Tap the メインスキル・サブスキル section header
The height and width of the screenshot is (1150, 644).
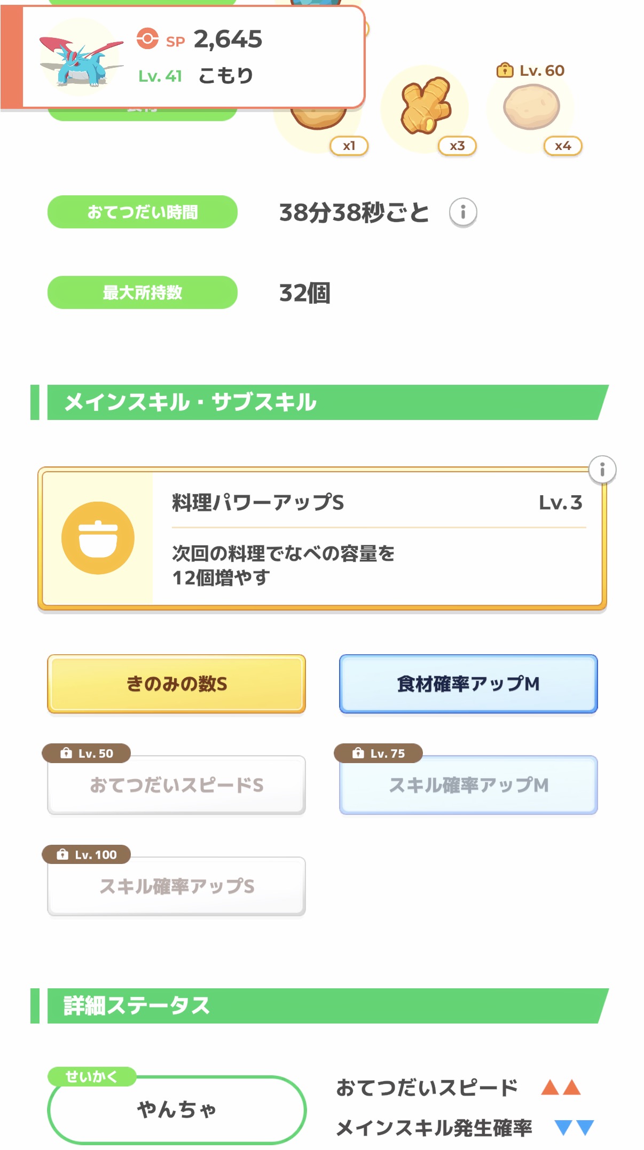click(320, 402)
